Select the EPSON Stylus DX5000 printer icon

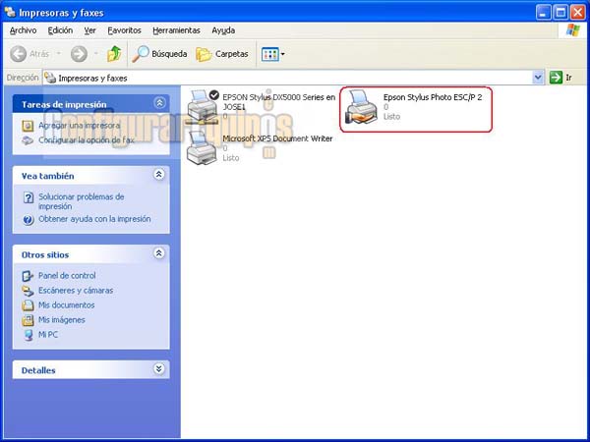pyautogui.click(x=203, y=106)
